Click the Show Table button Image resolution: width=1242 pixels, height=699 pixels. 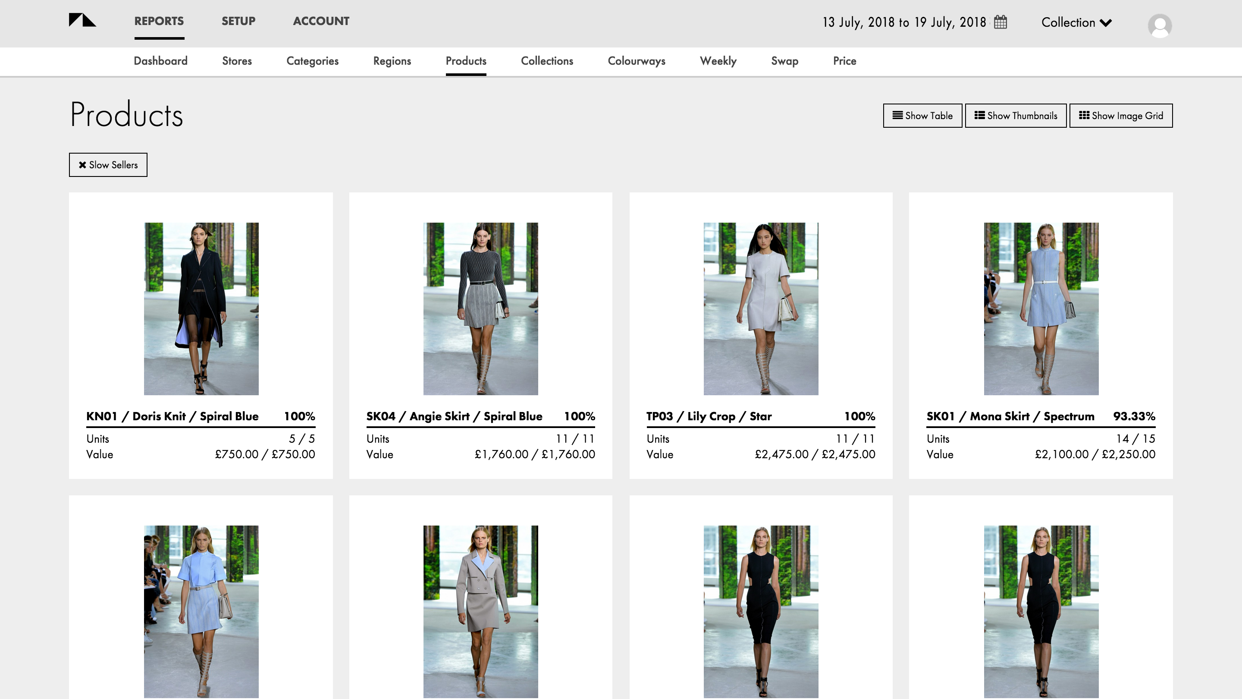[922, 116]
